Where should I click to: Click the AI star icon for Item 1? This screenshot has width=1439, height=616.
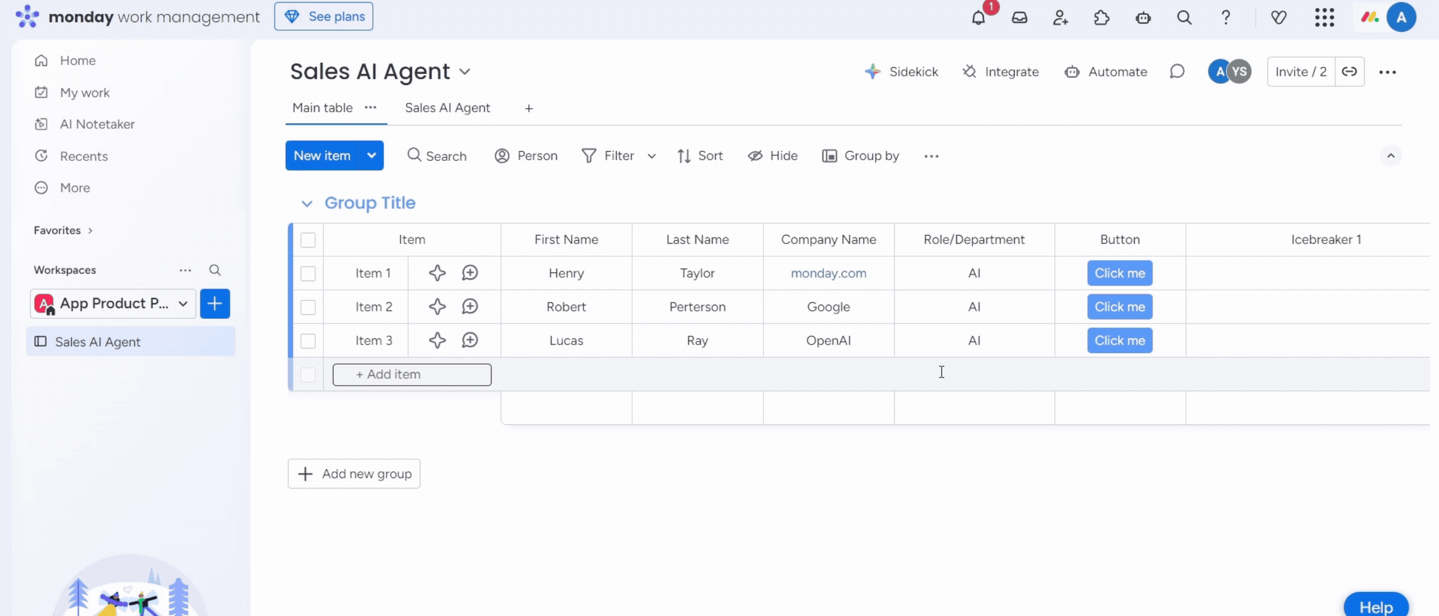tap(437, 273)
